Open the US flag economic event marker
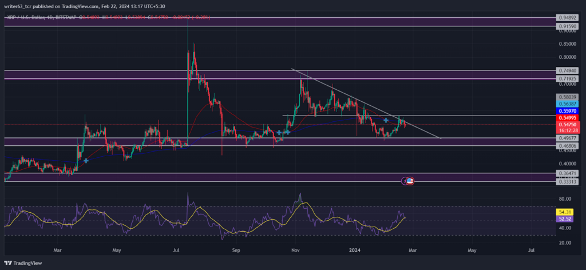 tap(410, 181)
